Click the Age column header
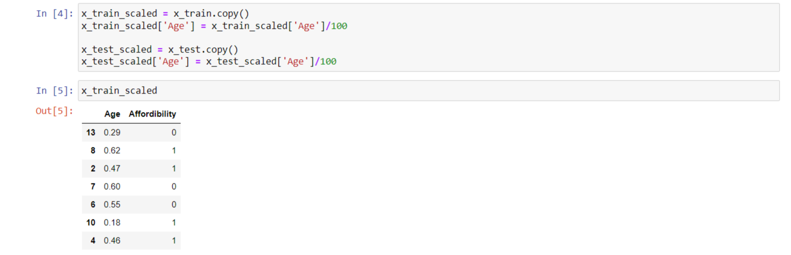The image size is (791, 255). coord(112,114)
